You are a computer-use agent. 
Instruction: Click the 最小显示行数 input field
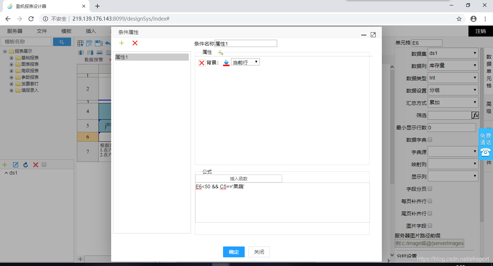pos(452,128)
